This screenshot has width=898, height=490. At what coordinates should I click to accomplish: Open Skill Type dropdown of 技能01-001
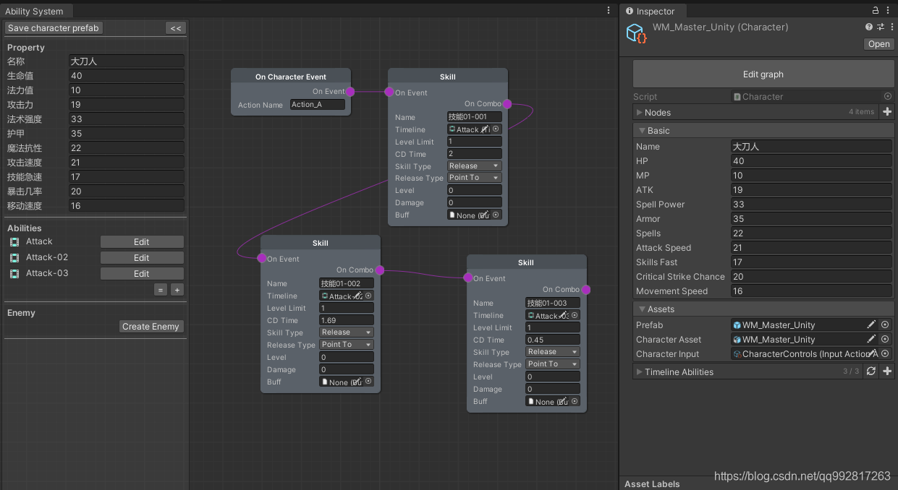[474, 166]
